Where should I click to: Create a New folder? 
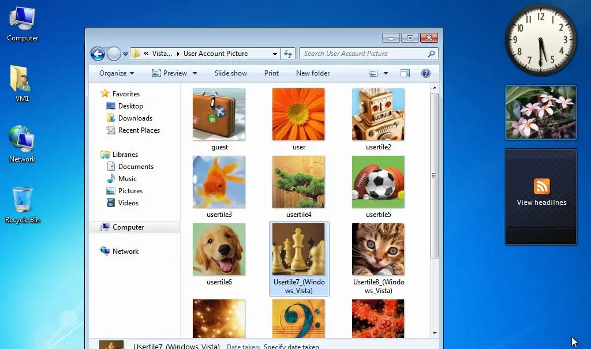313,73
